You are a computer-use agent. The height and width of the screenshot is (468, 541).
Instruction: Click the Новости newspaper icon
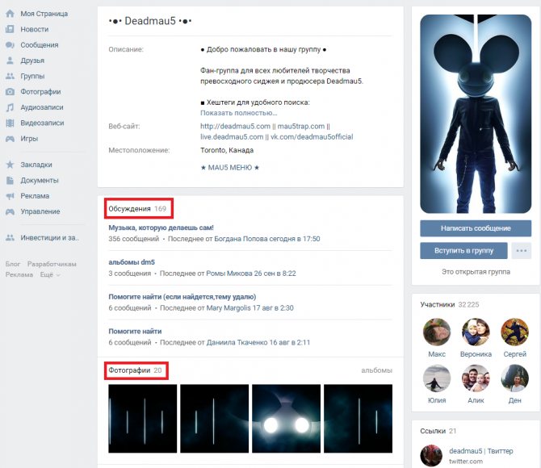[x=10, y=29]
